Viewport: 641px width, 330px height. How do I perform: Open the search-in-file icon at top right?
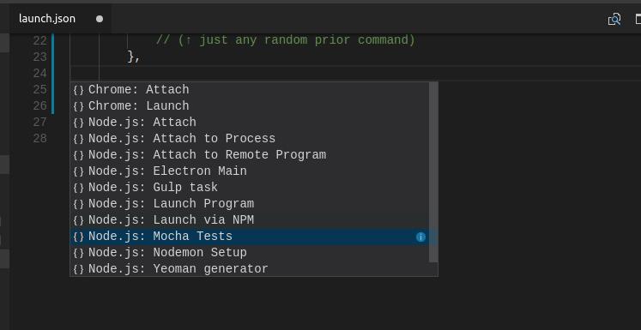614,19
